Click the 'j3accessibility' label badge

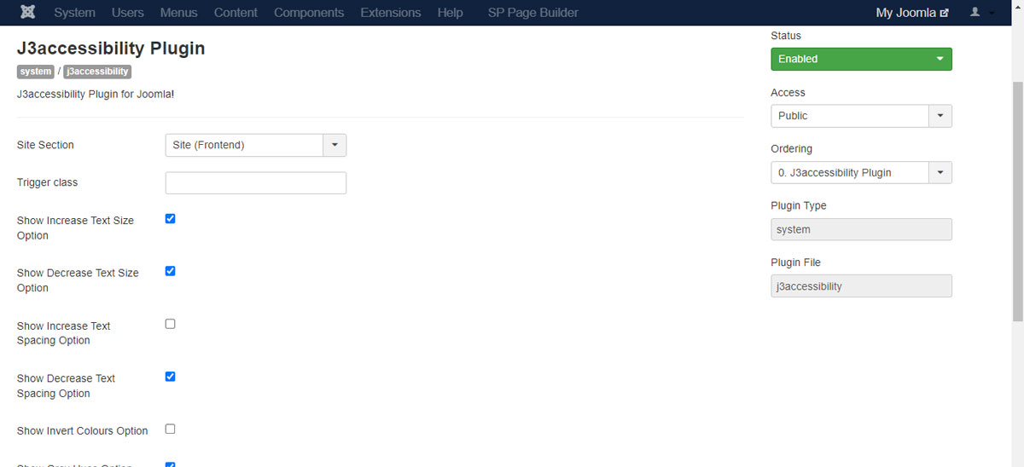pyautogui.click(x=97, y=72)
